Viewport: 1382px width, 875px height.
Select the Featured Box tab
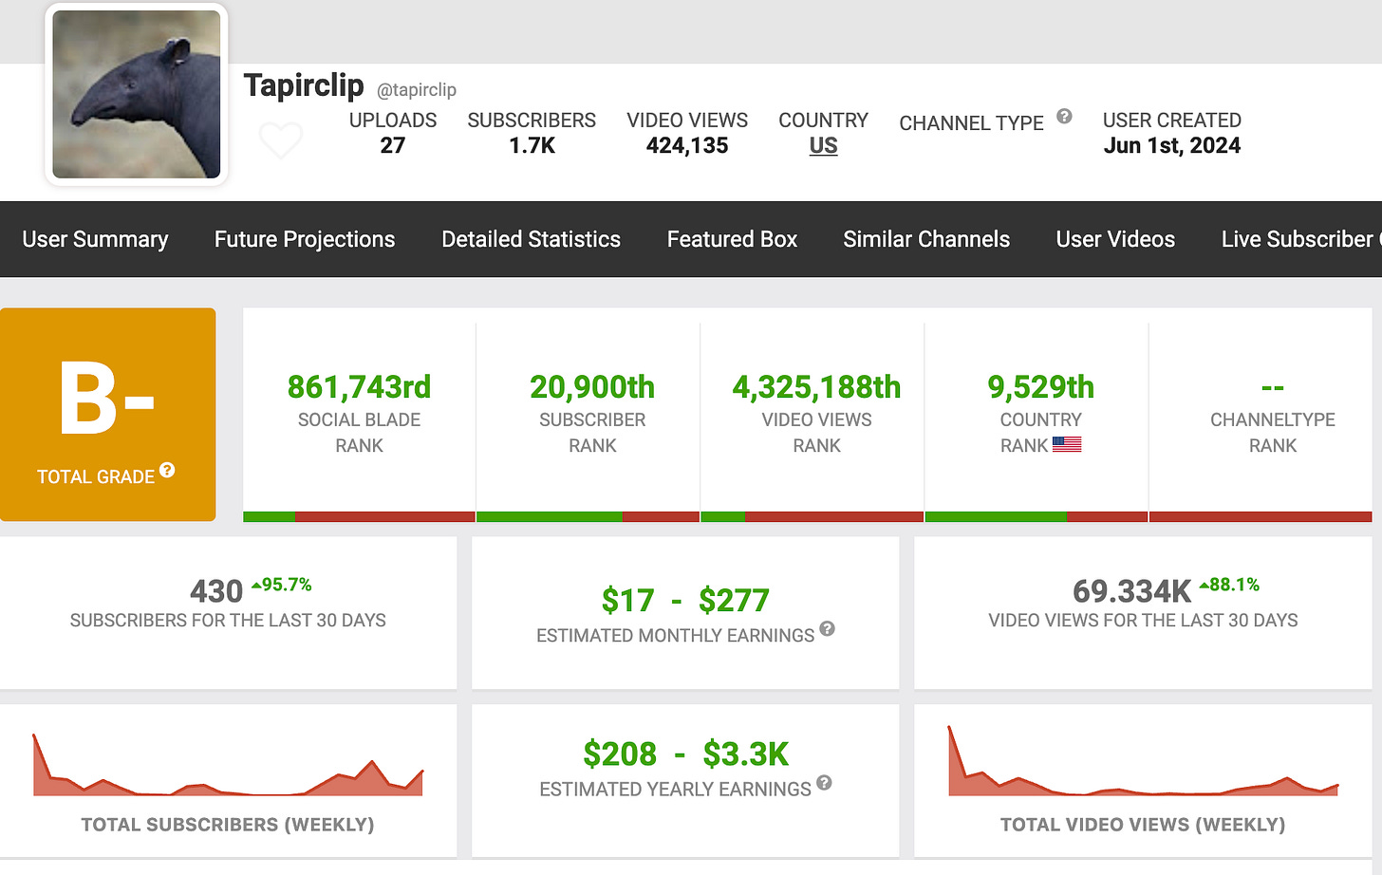(732, 239)
